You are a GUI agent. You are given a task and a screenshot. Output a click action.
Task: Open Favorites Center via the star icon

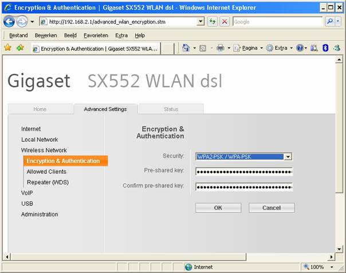tap(8, 48)
